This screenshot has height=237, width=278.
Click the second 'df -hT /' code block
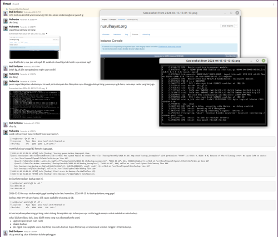(142, 205)
